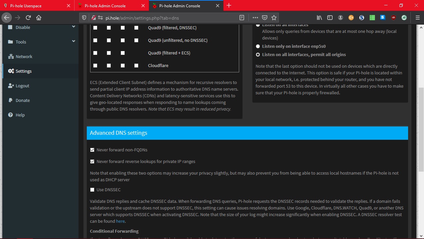This screenshot has width=424, height=239.
Task: Open the uBlock Origin extension icon
Action: (x=394, y=18)
